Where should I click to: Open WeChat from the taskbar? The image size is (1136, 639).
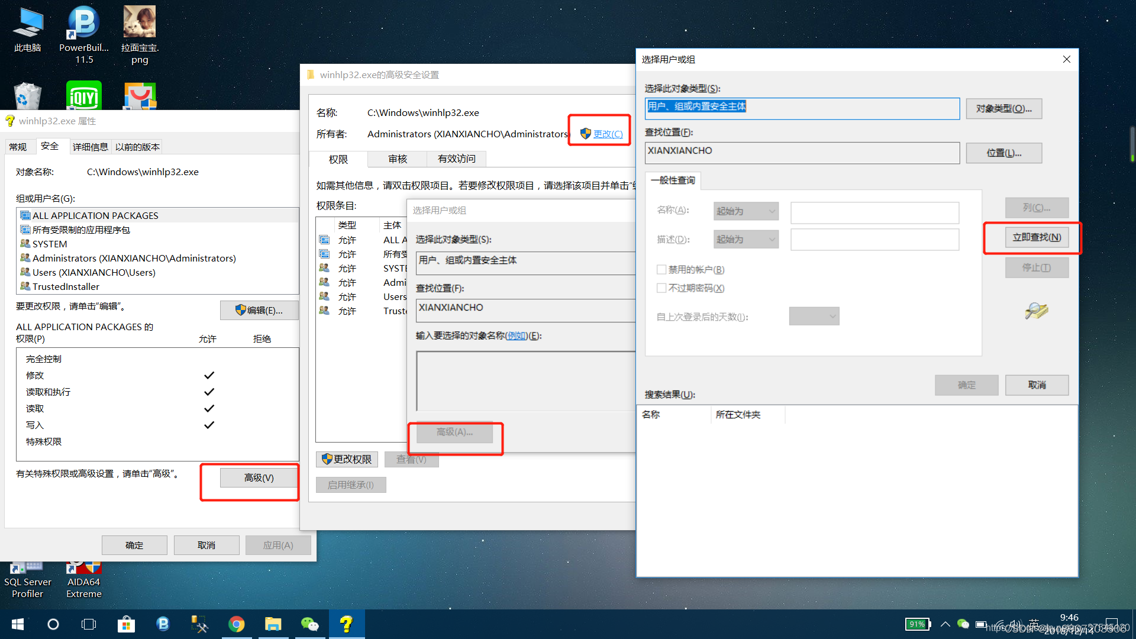pos(309,624)
